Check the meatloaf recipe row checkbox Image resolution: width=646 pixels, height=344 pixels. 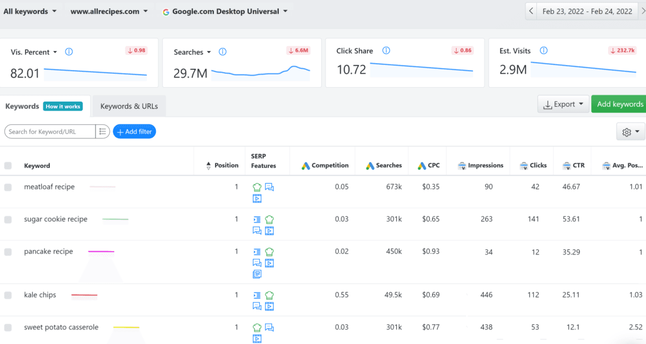(8, 187)
